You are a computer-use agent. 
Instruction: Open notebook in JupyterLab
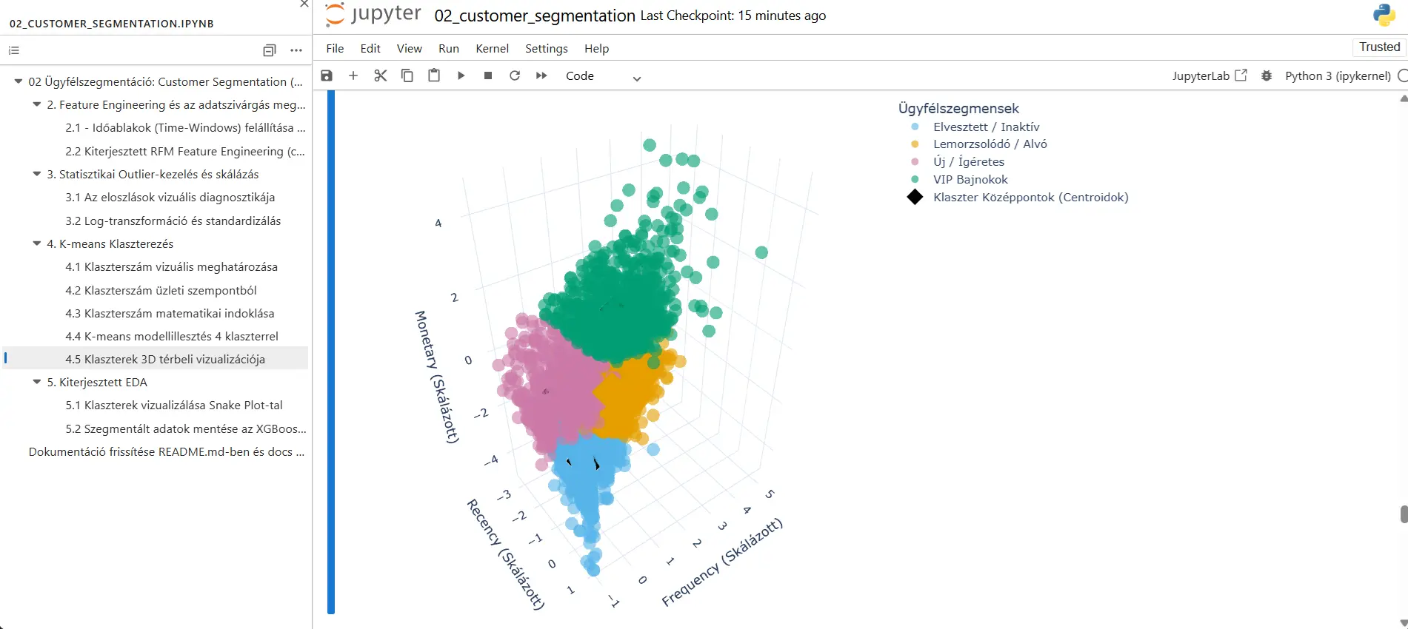coord(1210,75)
